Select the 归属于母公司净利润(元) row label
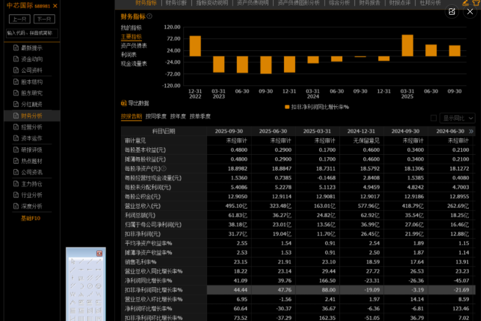The image size is (481, 321). click(x=153, y=225)
